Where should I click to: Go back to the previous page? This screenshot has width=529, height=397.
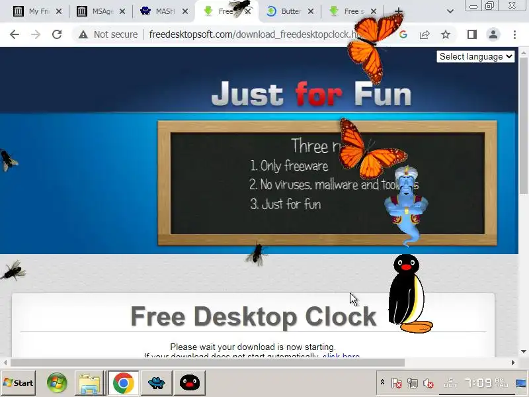(x=15, y=34)
